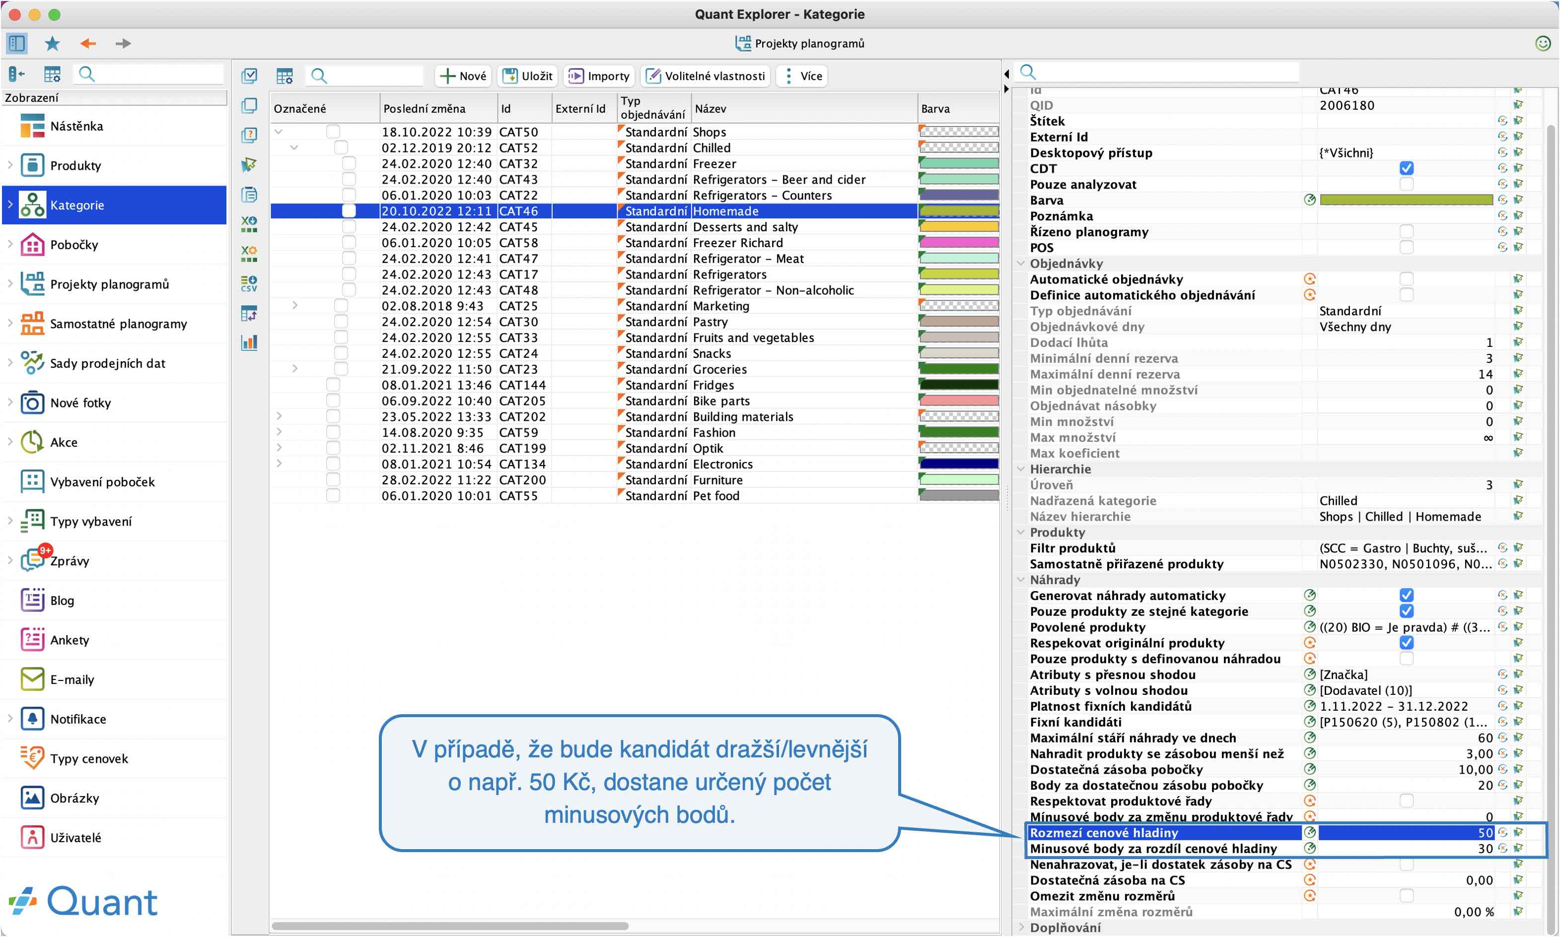Mark the Pet food row checkbox
This screenshot has height=937, width=1560.
(333, 496)
